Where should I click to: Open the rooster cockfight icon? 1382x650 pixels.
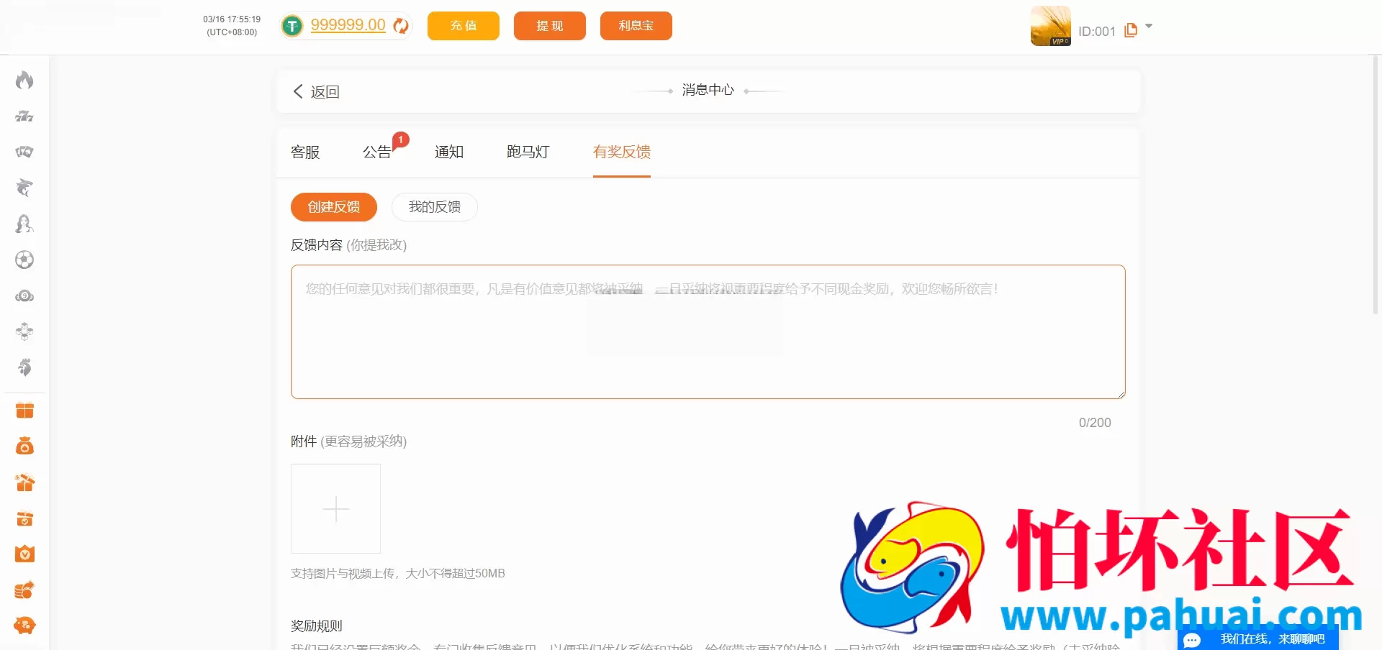point(24,367)
